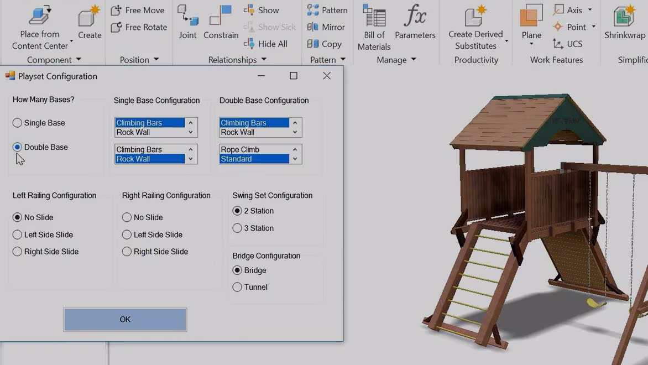Click the Hide All button
The height and width of the screenshot is (365, 648).
coord(265,44)
